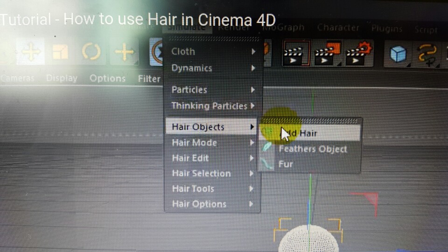
Task: Open Edit Render Settings gear clapperboard icon
Action: coord(358,54)
